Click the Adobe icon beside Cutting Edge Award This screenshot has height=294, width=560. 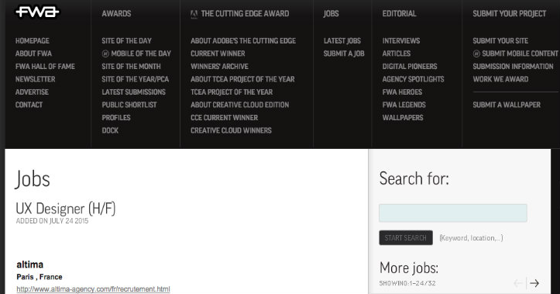(194, 14)
